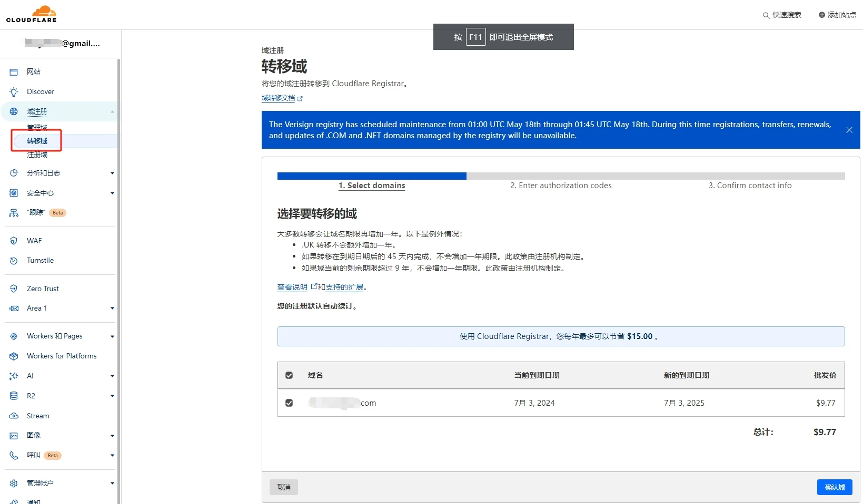Uncheck the .com domain row checkbox
863x504 pixels.
click(289, 403)
